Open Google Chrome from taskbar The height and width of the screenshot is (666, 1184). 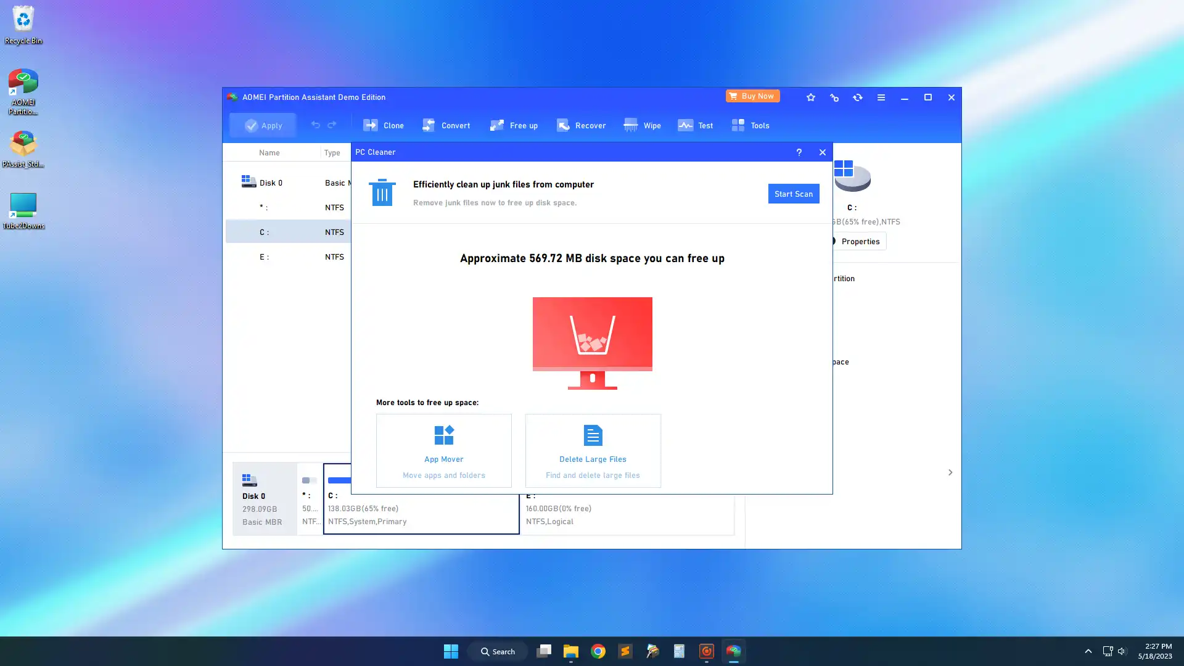tap(598, 651)
